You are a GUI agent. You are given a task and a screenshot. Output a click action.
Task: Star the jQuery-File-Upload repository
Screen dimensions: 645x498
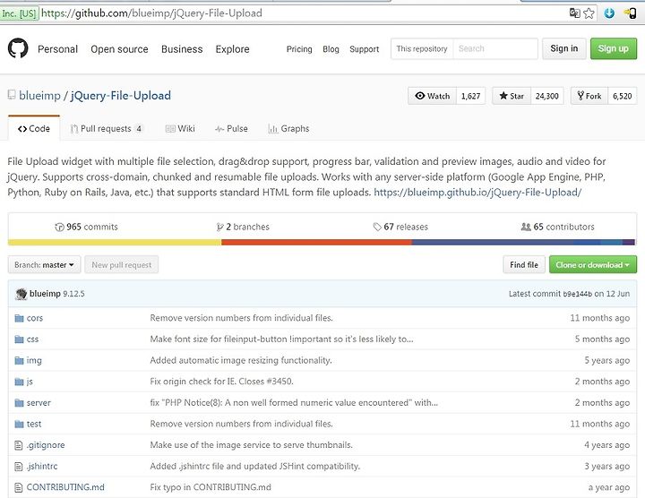512,96
